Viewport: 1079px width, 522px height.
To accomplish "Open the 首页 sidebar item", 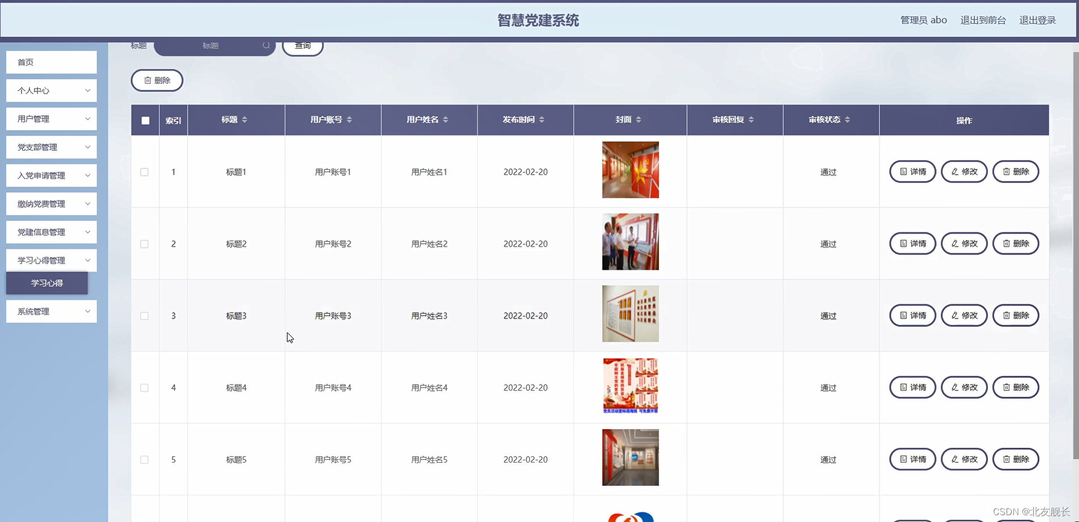I will [51, 62].
